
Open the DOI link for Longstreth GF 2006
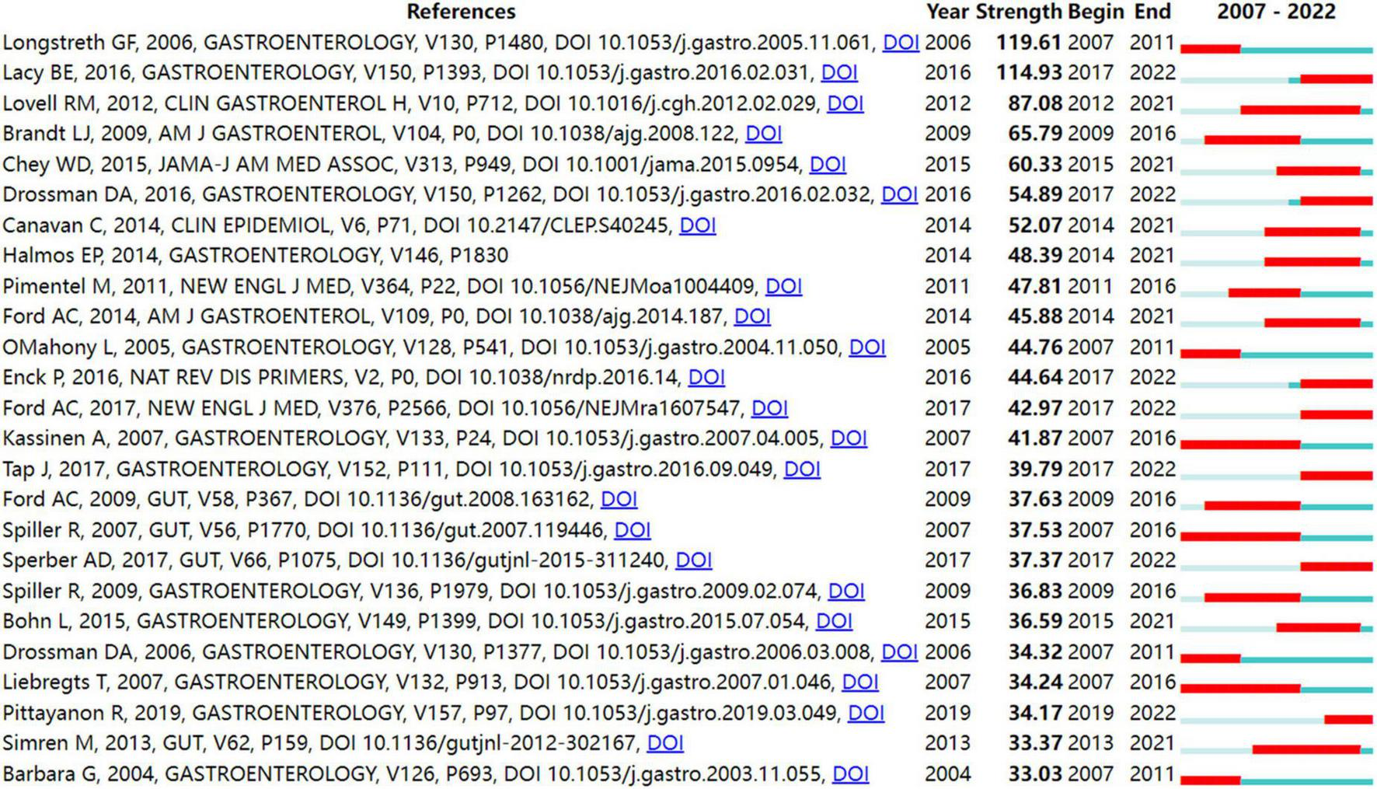[901, 42]
